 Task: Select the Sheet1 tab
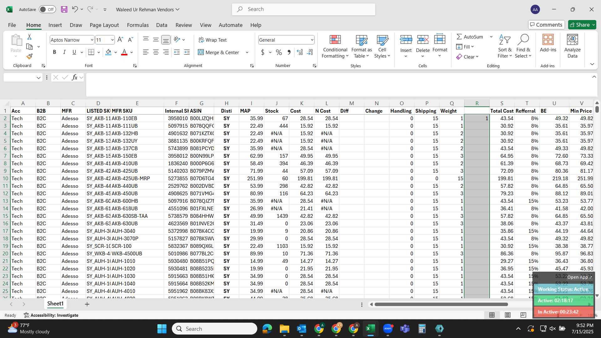pyautogui.click(x=55, y=304)
